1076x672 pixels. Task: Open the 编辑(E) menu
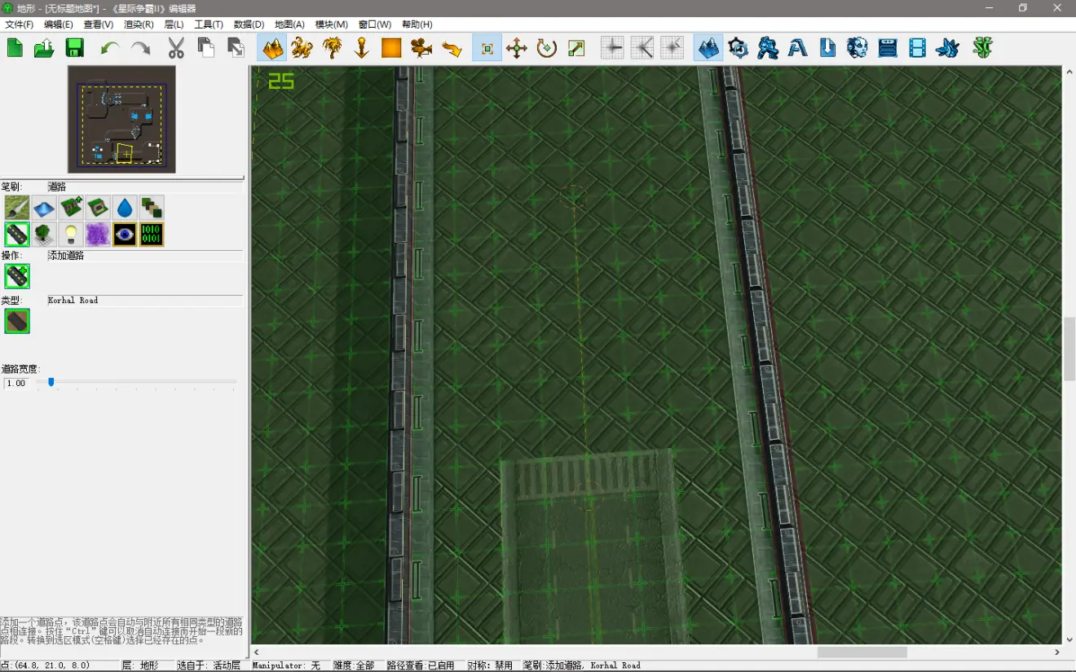coord(58,24)
